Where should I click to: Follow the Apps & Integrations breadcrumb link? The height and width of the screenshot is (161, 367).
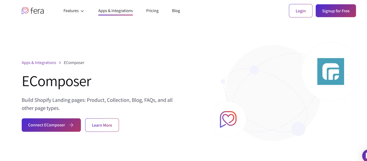39,62
